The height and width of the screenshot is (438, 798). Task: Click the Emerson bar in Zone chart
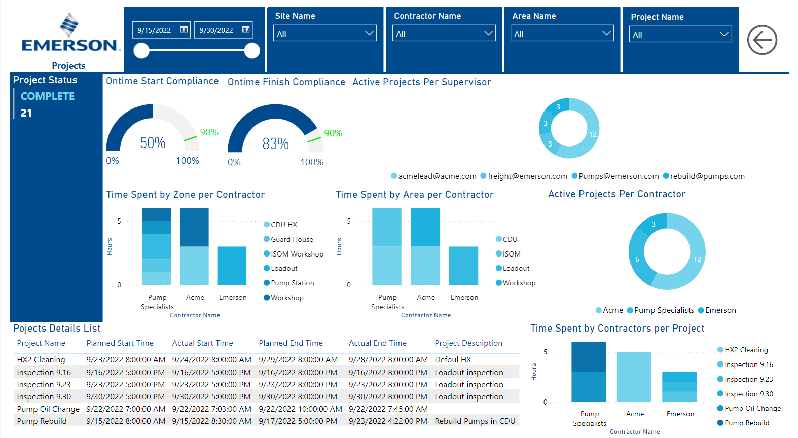pyautogui.click(x=232, y=266)
